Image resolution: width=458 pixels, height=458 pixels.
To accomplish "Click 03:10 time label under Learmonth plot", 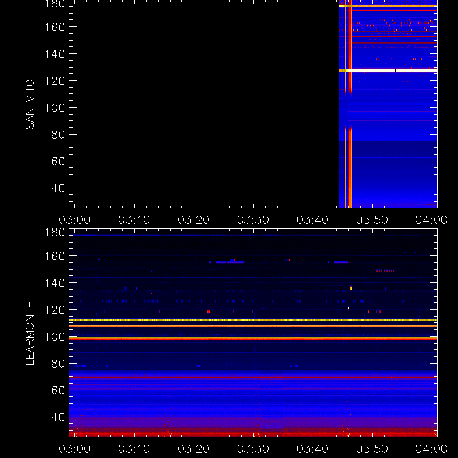I will point(134,449).
